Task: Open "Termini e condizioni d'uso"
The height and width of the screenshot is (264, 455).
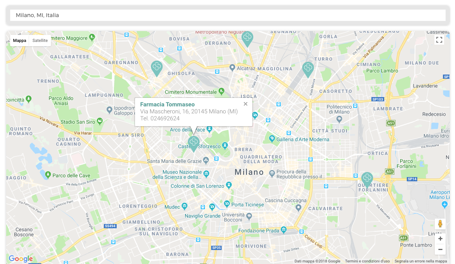Action: (368, 261)
